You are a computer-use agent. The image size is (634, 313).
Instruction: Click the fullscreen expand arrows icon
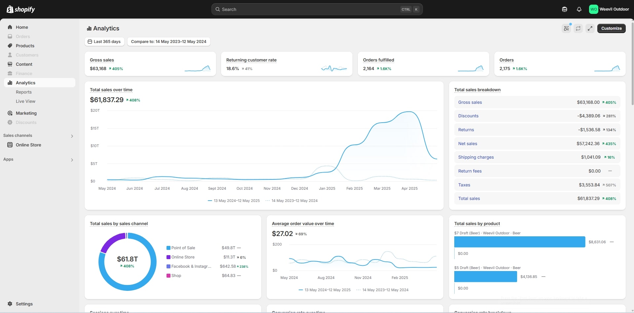590,28
